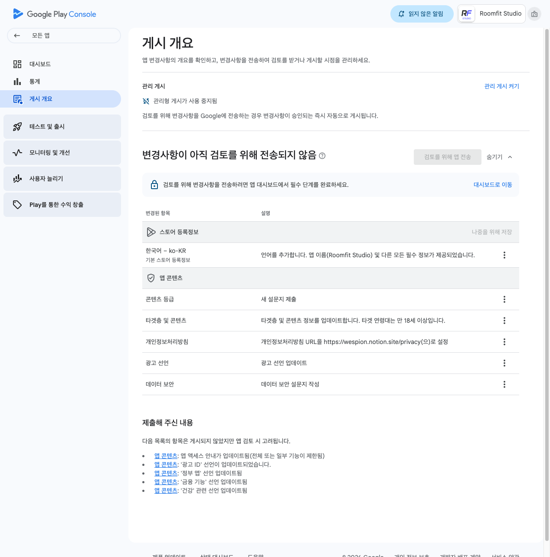Open more options for 개인정보처리방침 row
The width and height of the screenshot is (550, 557).
(x=504, y=342)
